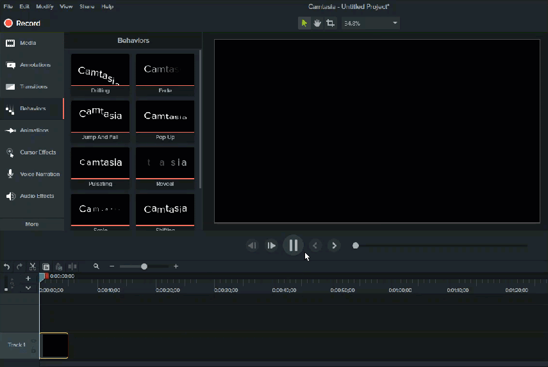Click the 0:00:30;00 mark on timeline ruler
Image resolution: width=548 pixels, height=367 pixels.
tap(226, 290)
